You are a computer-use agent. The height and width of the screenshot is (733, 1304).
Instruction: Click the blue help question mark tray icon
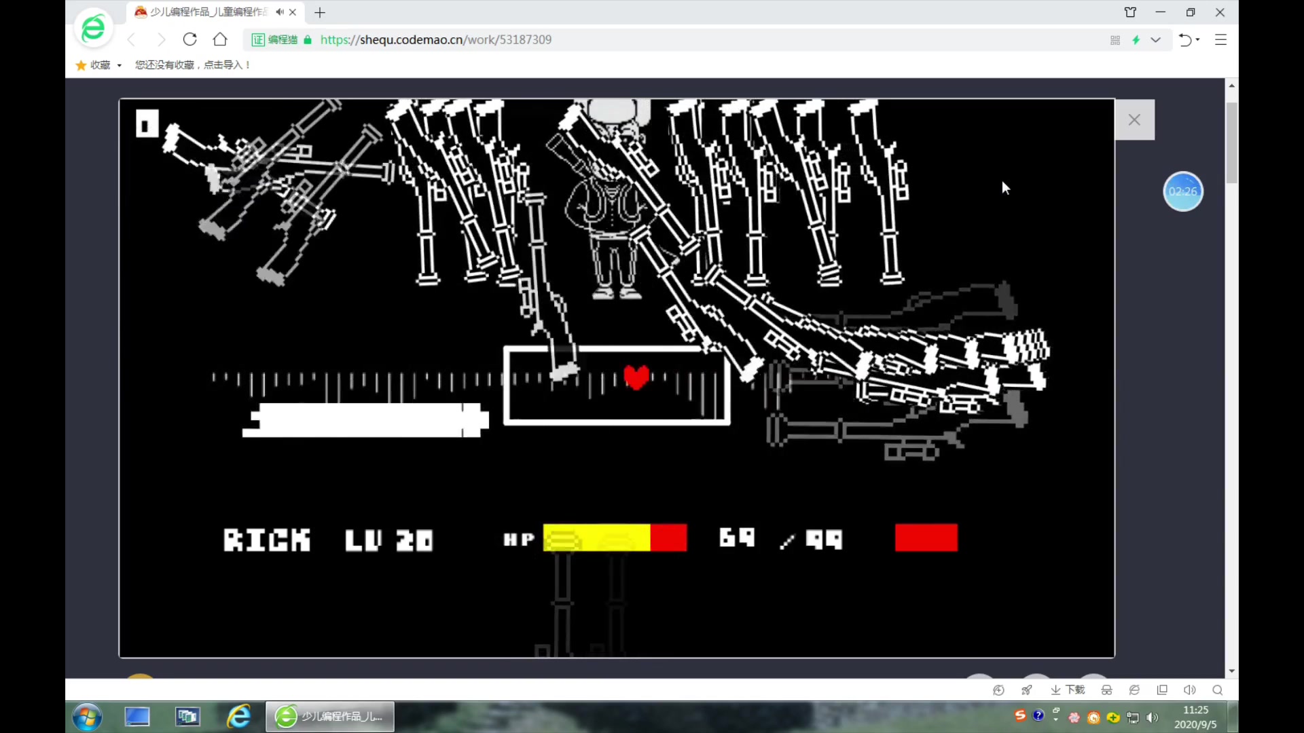click(1038, 715)
